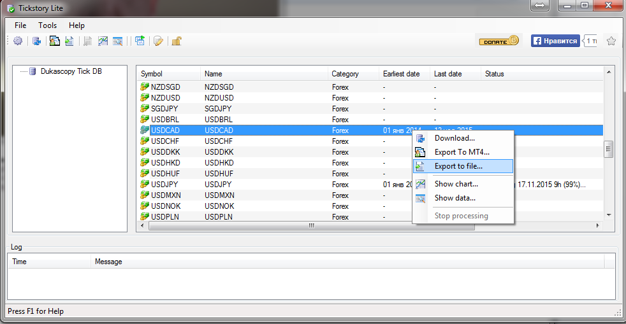This screenshot has height=324, width=626.
Task: Click the USDCAD row's symbol icon
Action: (145, 130)
